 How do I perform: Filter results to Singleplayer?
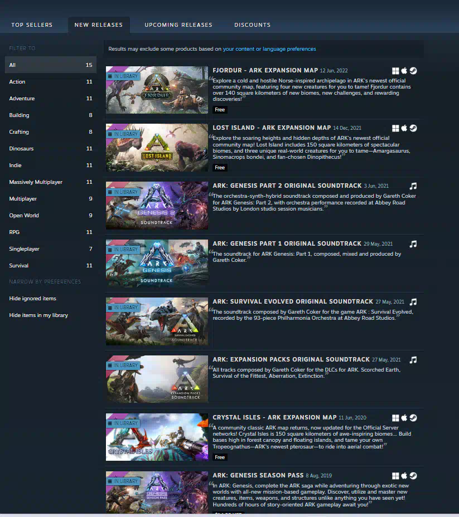click(x=51, y=249)
